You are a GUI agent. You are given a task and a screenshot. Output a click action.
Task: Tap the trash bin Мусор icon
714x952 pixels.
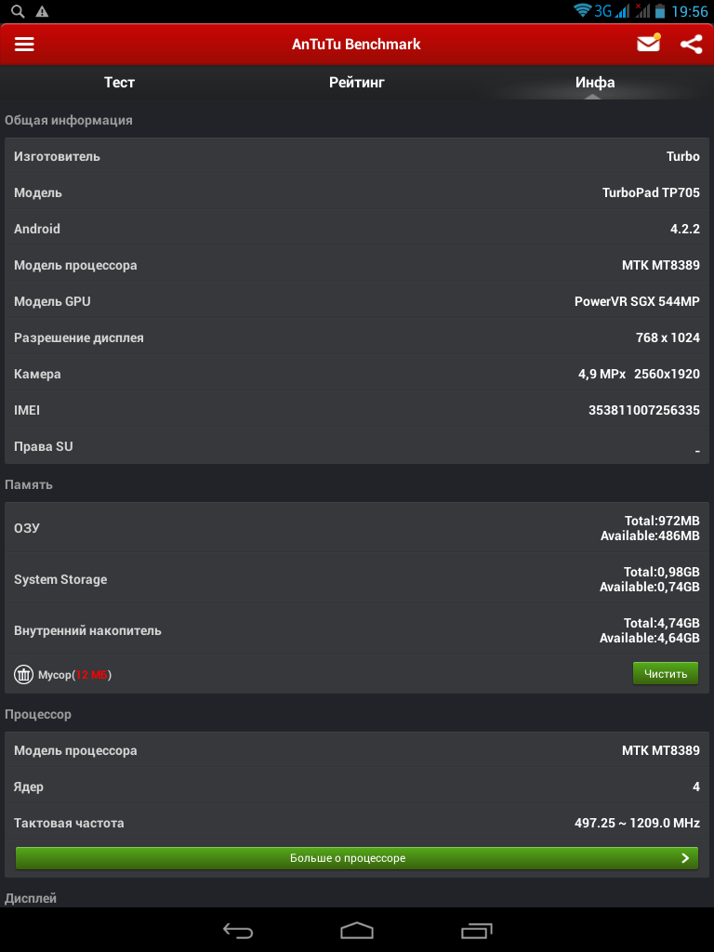point(23,674)
